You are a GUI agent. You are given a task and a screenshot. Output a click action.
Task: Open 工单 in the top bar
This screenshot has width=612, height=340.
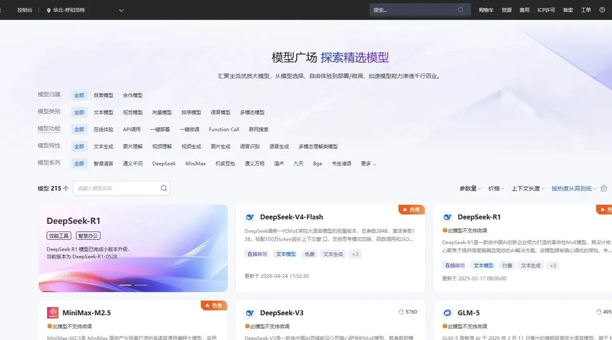click(x=586, y=10)
